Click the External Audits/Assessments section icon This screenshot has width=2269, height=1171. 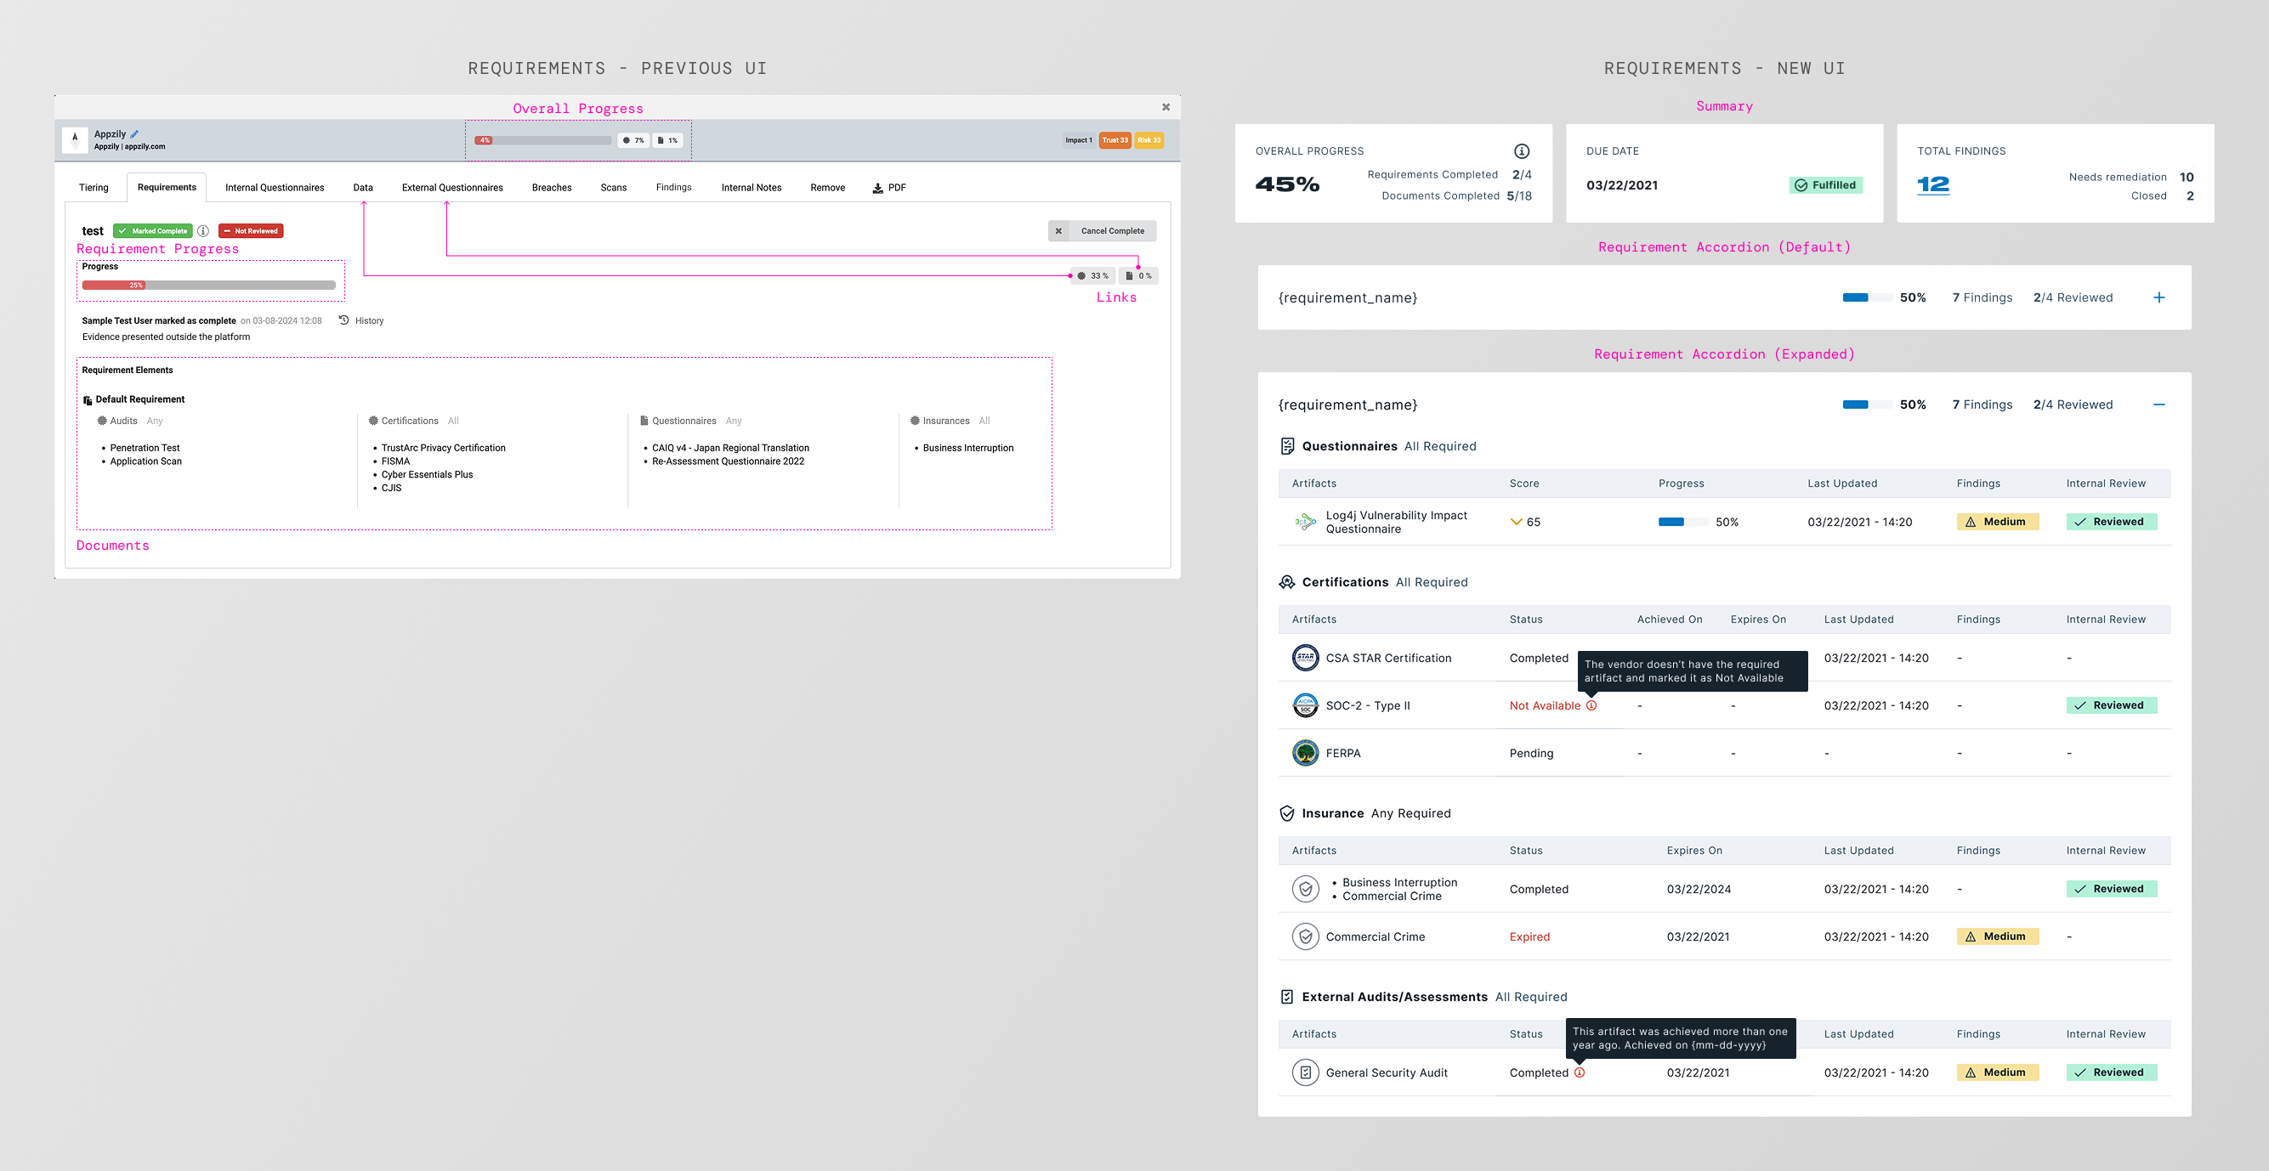1287,997
